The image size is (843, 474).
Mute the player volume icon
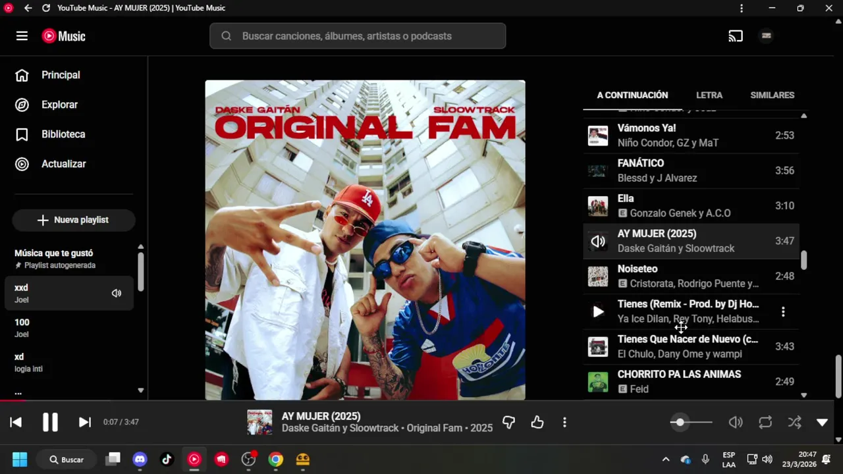tap(736, 422)
